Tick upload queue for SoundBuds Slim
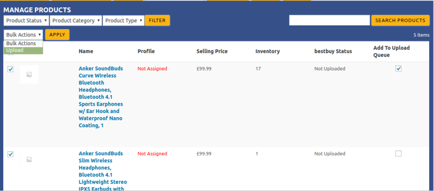This screenshot has height=191, width=434. coord(398,153)
